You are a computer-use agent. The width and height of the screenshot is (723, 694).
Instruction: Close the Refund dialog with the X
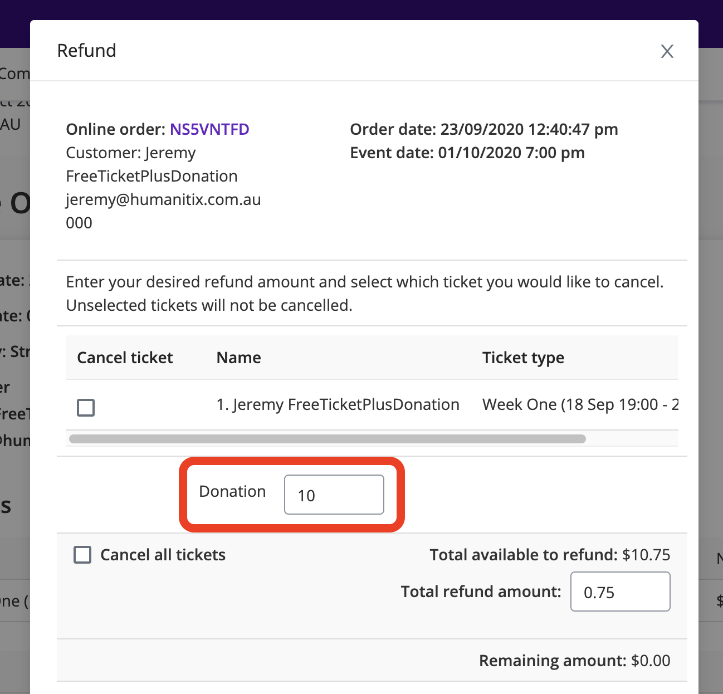coord(667,51)
